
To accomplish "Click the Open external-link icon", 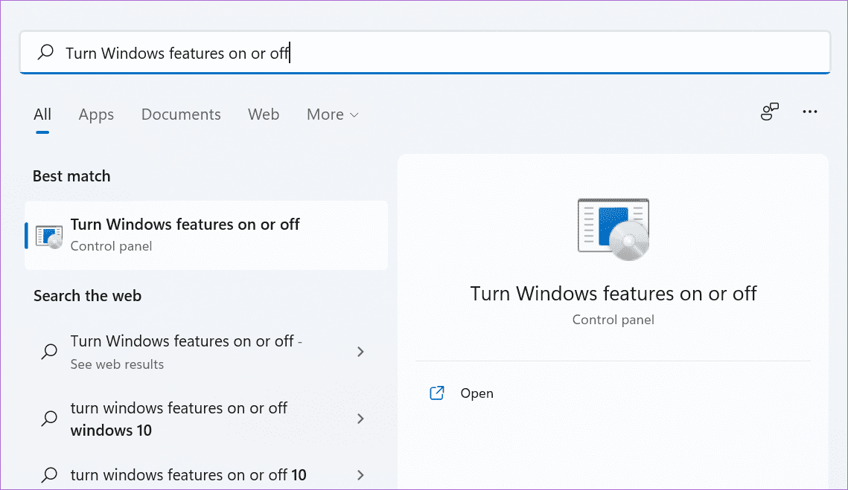I will (437, 393).
